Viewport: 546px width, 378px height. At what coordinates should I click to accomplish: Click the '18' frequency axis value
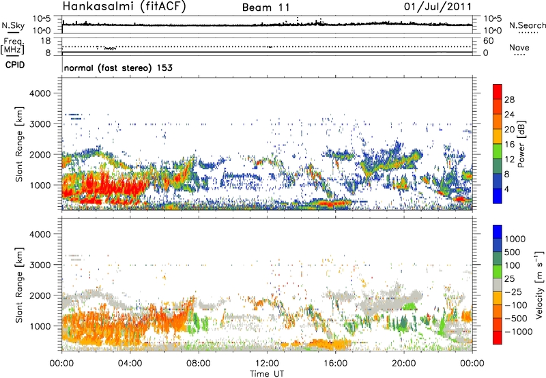46,41
